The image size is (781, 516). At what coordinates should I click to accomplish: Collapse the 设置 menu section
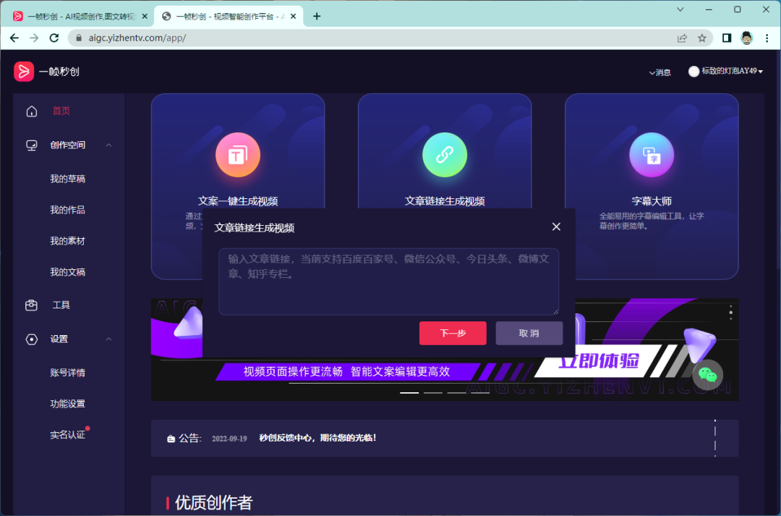(108, 339)
